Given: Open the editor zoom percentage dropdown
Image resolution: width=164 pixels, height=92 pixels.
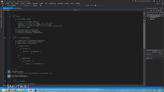Looking at the screenshot, I should pyautogui.click(x=4, y=85).
